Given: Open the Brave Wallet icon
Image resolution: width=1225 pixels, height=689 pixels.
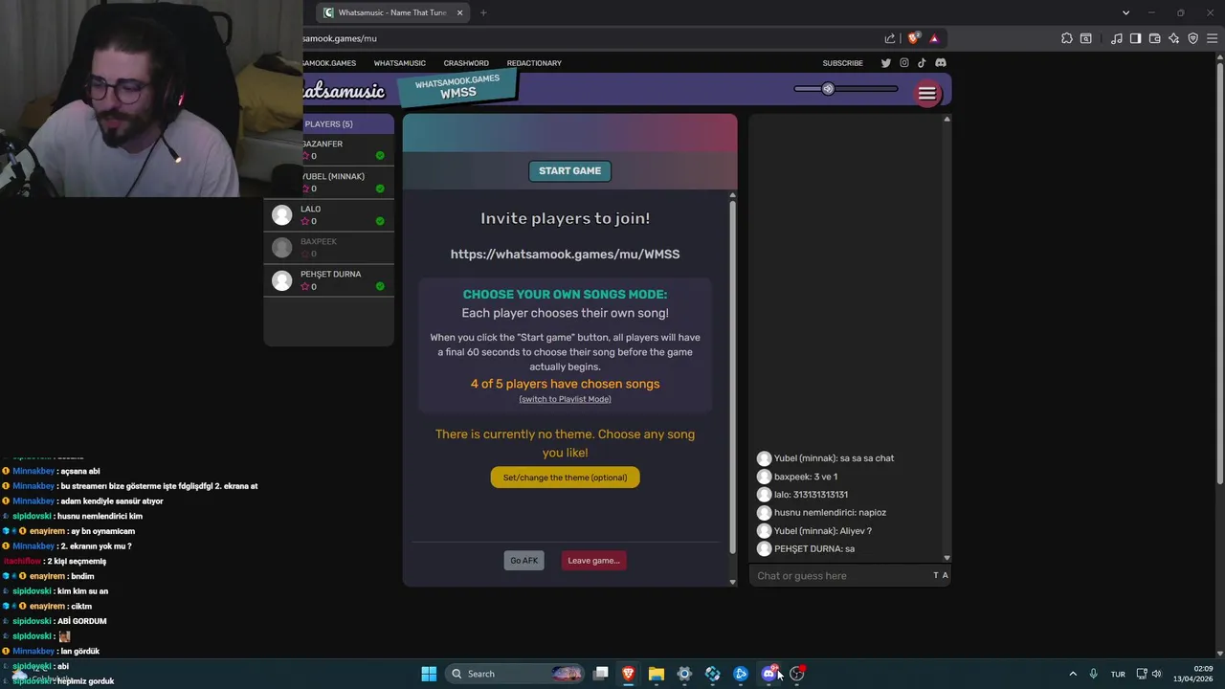Looking at the screenshot, I should 1155,38.
